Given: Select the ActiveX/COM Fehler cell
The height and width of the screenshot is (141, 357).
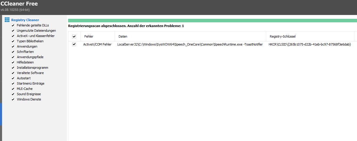Looking at the screenshot, I should [x=97, y=45].
